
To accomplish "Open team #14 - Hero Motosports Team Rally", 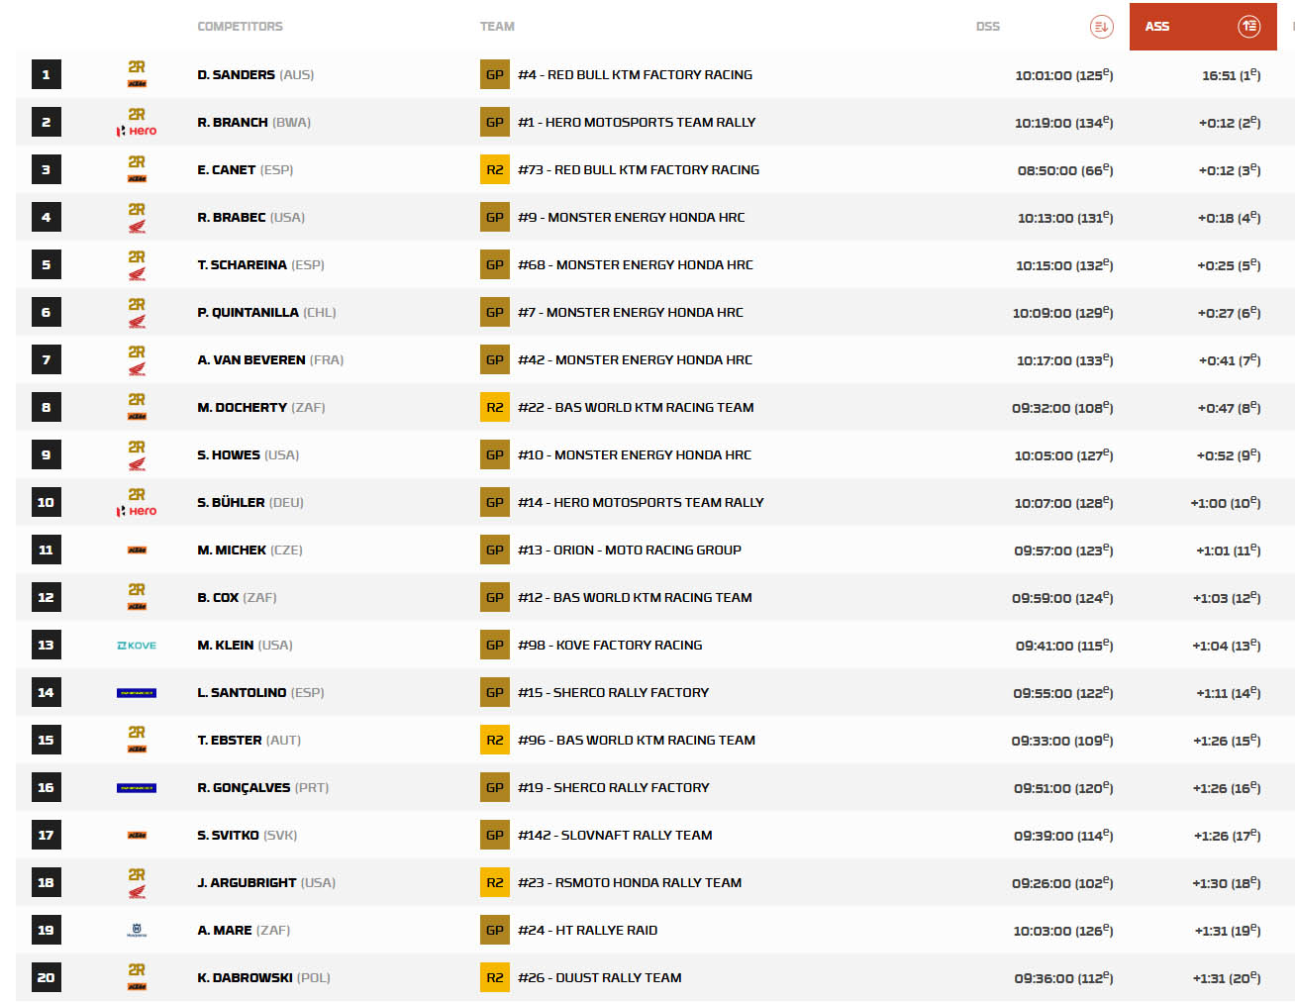I will tap(641, 502).
